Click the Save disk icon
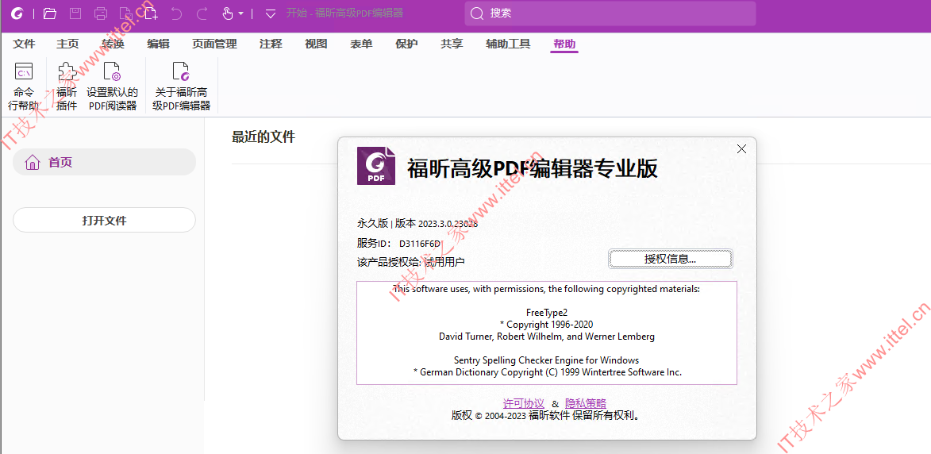Screen dimensions: 931x454 pyautogui.click(x=75, y=13)
